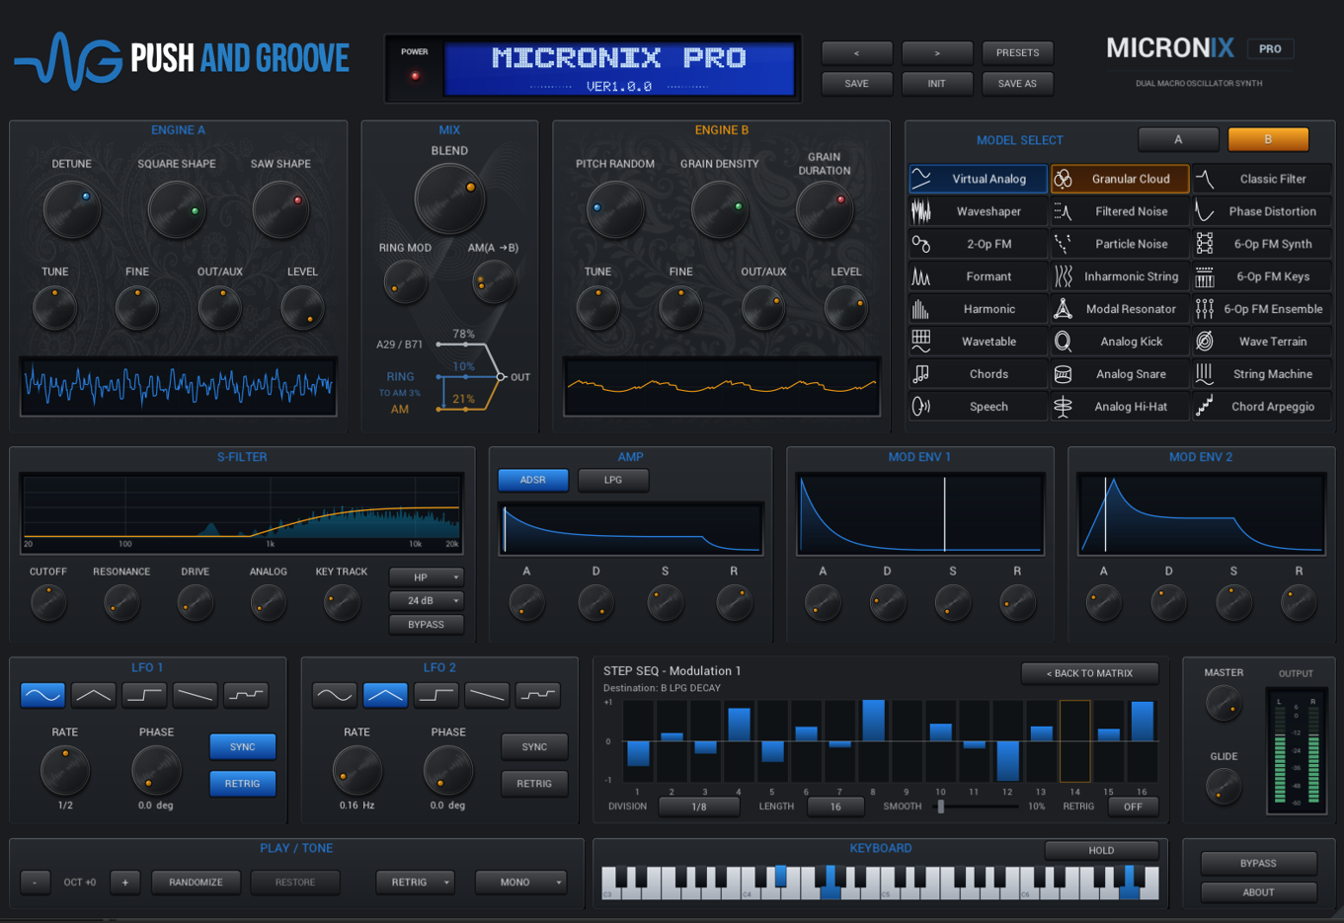The image size is (1344, 923).
Task: Click the SAVE AS preset button
Action: click(x=1017, y=84)
